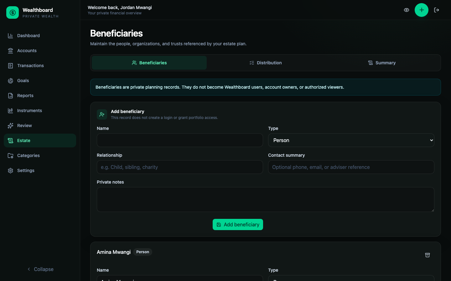Click the Person badge next to Amina Mwangi
451x281 pixels.
tap(143, 252)
